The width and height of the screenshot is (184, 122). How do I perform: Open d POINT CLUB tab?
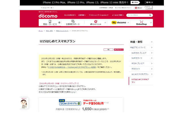point(96,23)
